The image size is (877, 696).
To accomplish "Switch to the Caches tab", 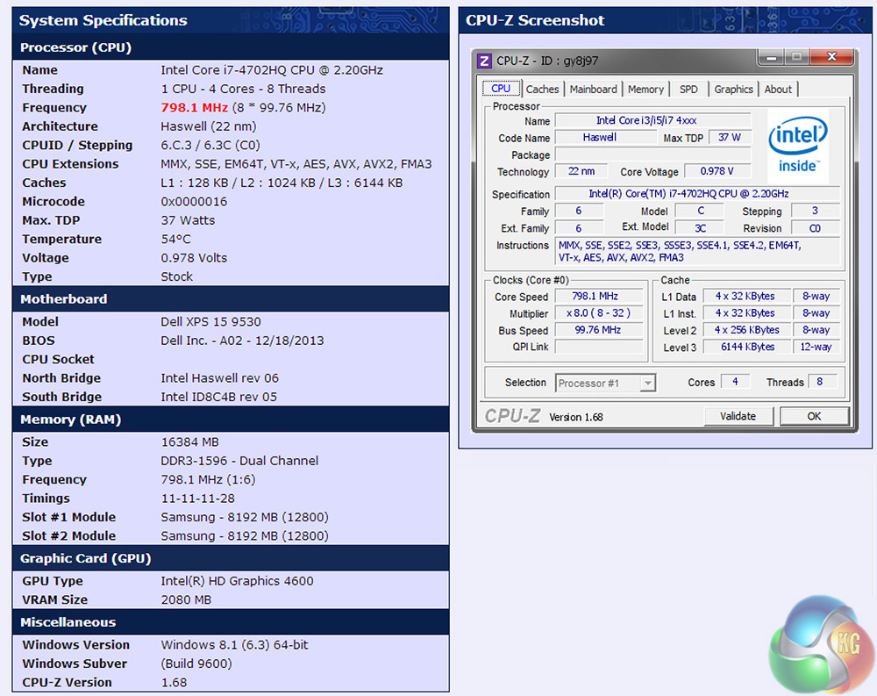I will (542, 89).
